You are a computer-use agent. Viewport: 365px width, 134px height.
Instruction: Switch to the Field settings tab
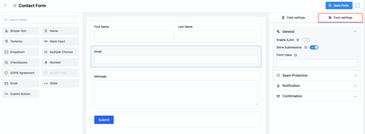coord(293,18)
